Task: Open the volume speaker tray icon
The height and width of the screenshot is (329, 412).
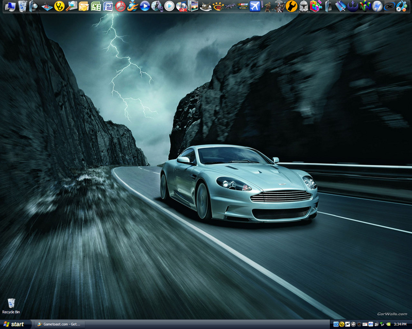Action: click(371, 324)
